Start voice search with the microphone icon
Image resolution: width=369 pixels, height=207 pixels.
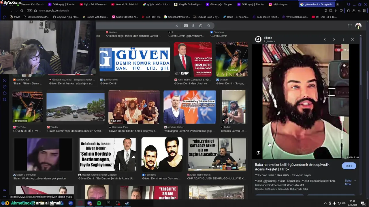point(193,26)
